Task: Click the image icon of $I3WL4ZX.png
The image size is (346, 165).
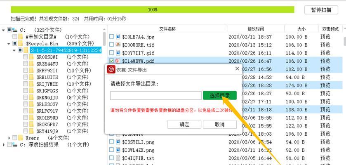Action: [118, 150]
